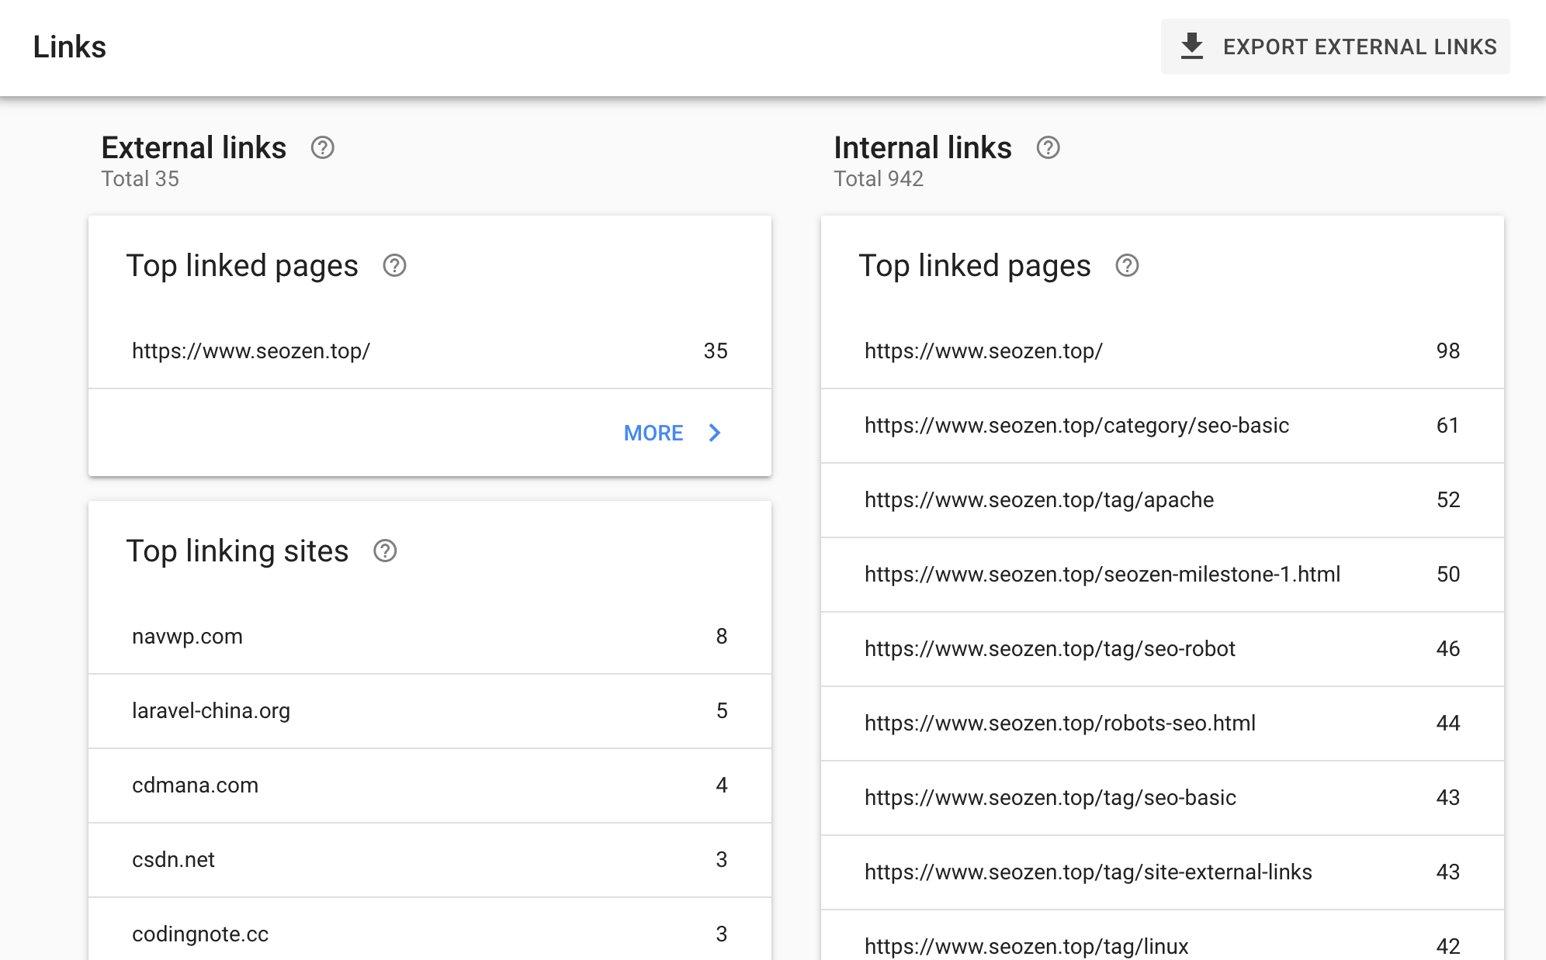This screenshot has width=1546, height=960.
Task: Open the help icon next to External links
Action: 322,147
